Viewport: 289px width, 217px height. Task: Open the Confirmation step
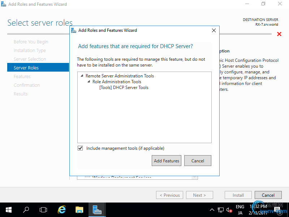(27, 85)
